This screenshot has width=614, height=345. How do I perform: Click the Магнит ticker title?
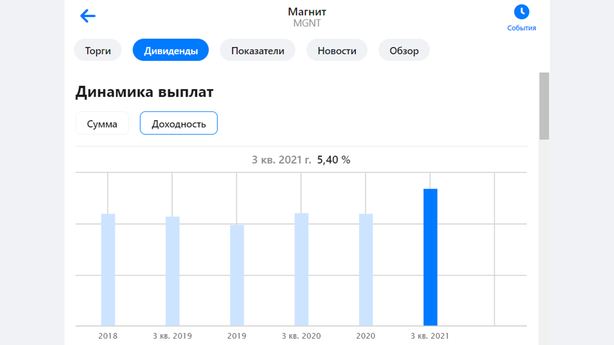(x=307, y=11)
